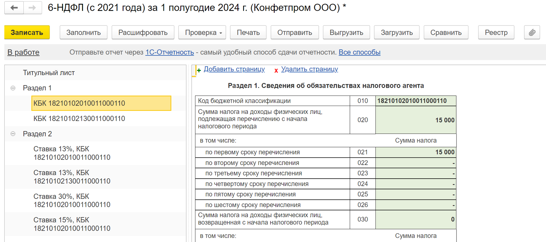The image size is (546, 242).
Task: Collapse the Раздел 1 tree node
Action: pyautogui.click(x=13, y=88)
